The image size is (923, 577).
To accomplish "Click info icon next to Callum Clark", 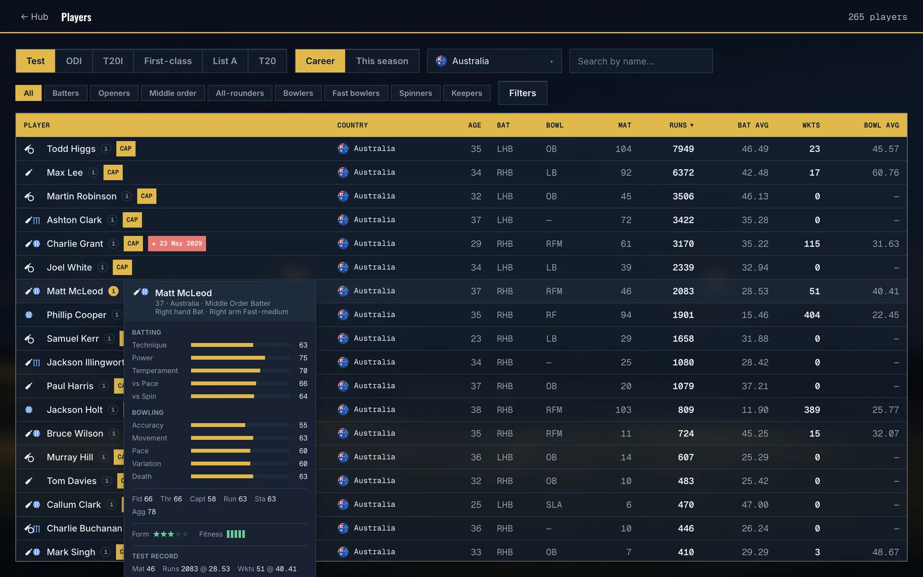I will [x=112, y=504].
